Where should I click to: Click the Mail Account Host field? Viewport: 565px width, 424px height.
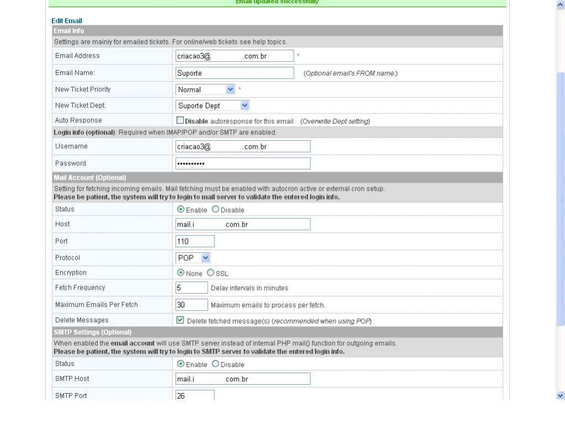tap(243, 224)
